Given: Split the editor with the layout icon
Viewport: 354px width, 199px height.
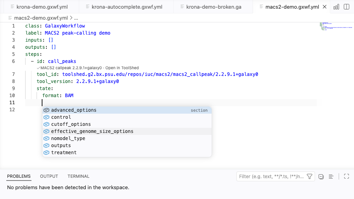Looking at the screenshot, I should (347, 7).
